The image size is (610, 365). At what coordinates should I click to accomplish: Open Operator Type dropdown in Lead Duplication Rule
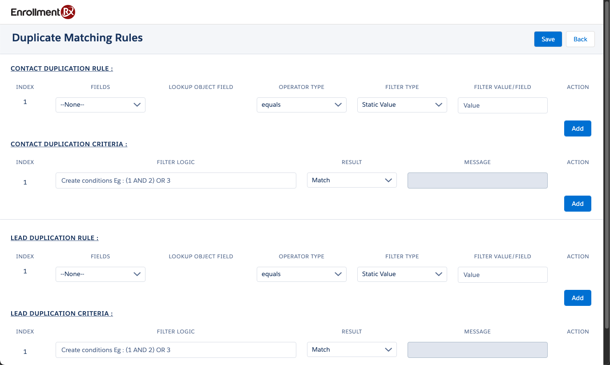click(301, 274)
